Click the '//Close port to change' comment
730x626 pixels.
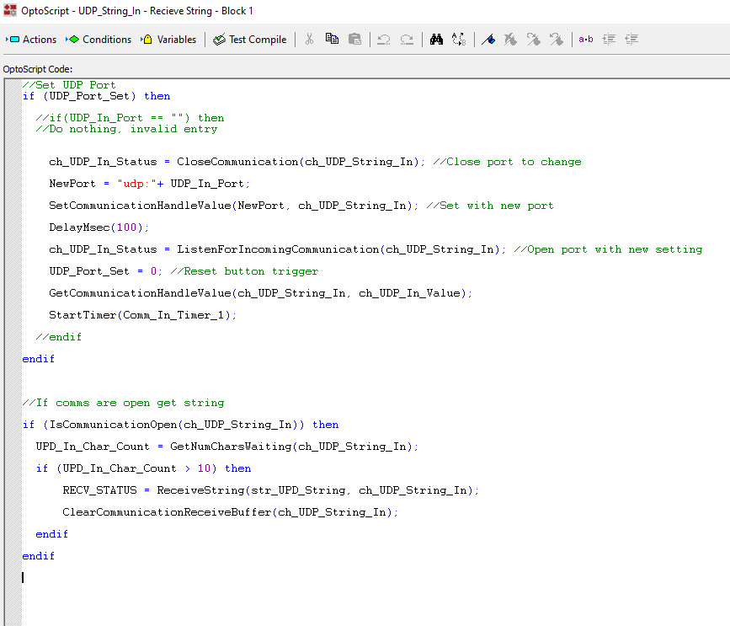click(507, 162)
